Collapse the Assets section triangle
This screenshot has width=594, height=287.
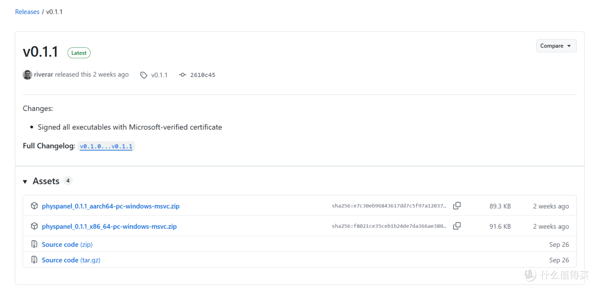pos(25,182)
